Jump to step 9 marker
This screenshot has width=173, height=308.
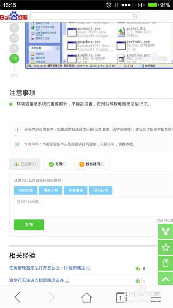pos(14,28)
